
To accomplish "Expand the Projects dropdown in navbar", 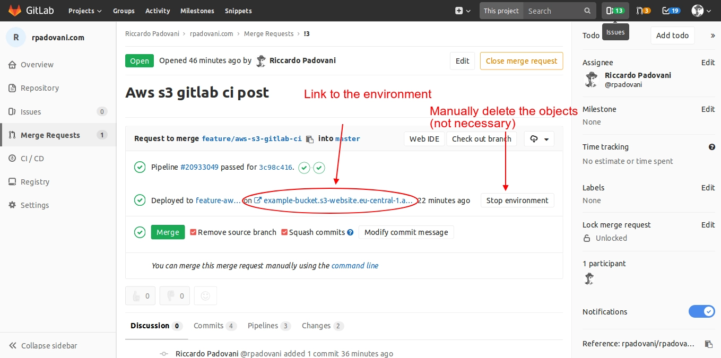I will click(x=85, y=11).
